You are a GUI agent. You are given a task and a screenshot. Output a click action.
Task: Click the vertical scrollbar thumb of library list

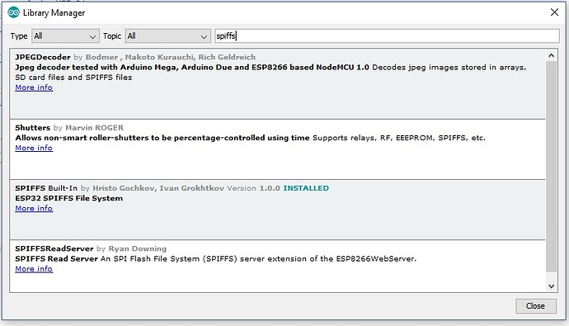[x=551, y=166]
